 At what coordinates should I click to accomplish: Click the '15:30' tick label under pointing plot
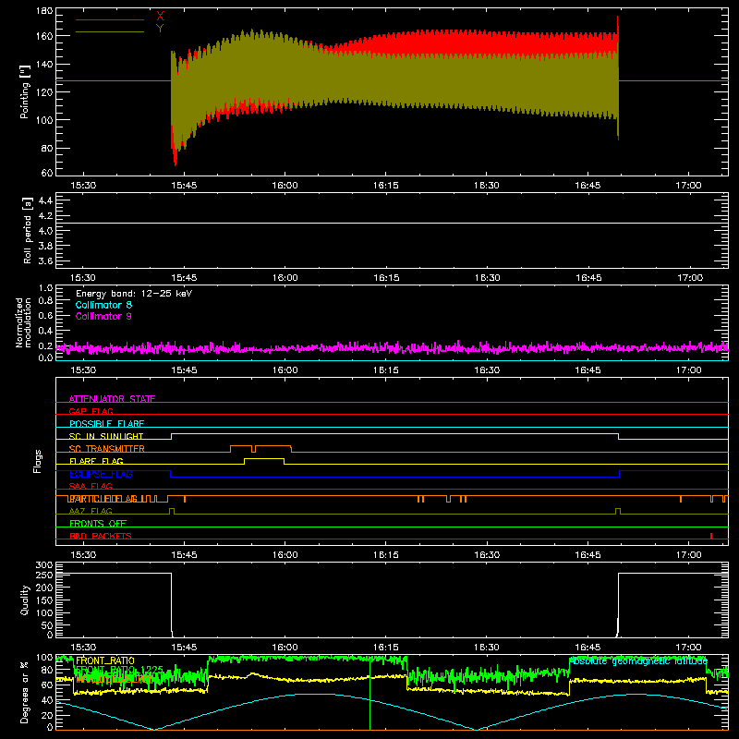(x=83, y=186)
